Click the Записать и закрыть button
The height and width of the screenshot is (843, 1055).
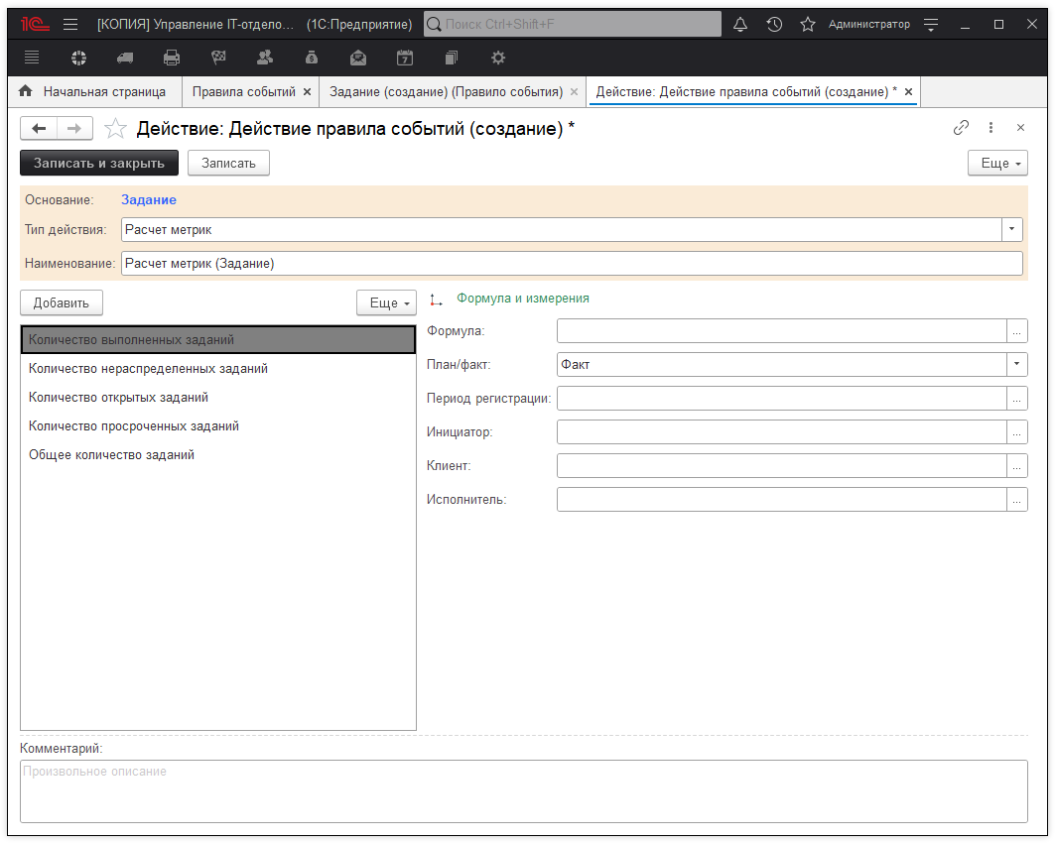tap(99, 163)
